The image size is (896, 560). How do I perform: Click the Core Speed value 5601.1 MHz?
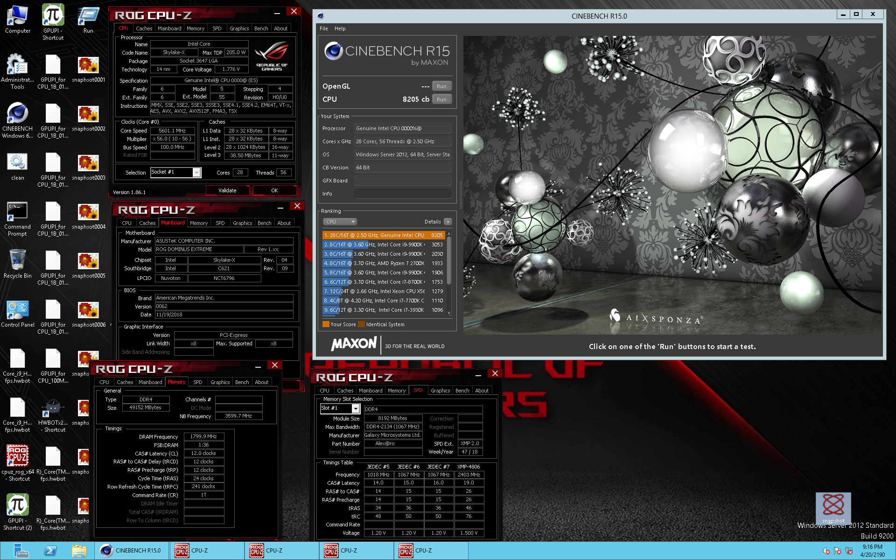click(172, 131)
